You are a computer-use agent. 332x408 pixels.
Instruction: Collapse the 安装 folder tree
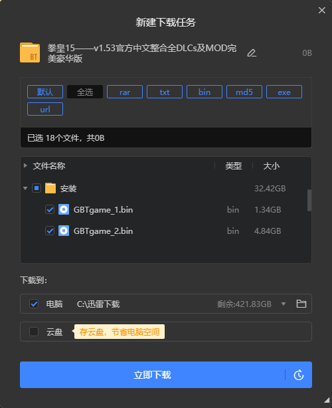pos(25,188)
